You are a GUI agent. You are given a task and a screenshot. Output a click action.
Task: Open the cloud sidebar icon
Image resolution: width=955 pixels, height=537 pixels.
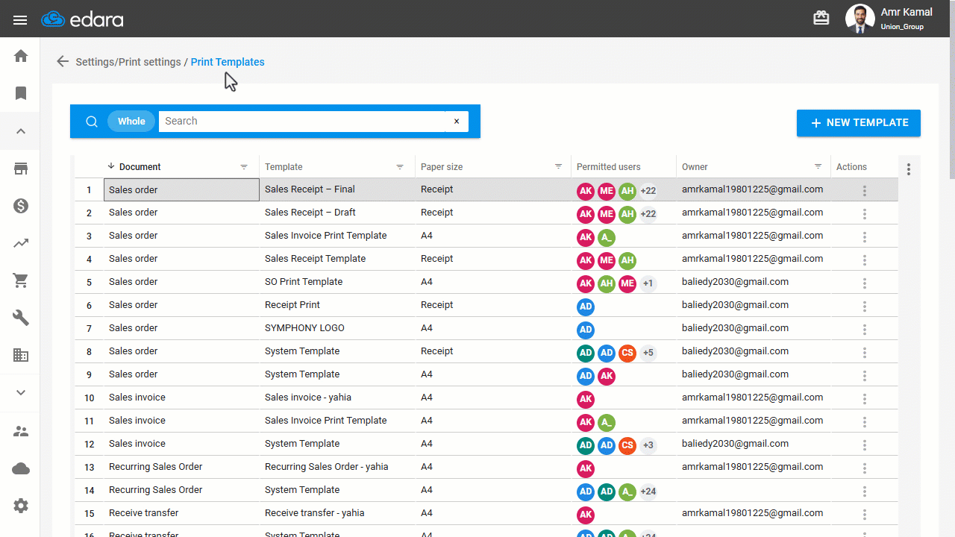click(x=21, y=468)
